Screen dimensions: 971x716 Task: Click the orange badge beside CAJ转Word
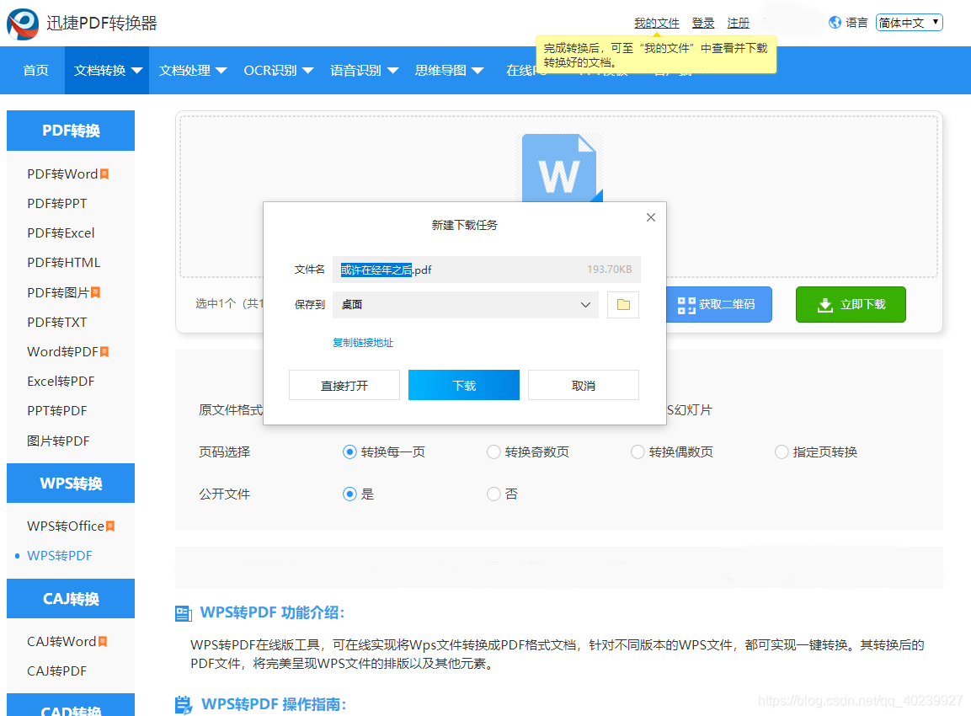103,642
